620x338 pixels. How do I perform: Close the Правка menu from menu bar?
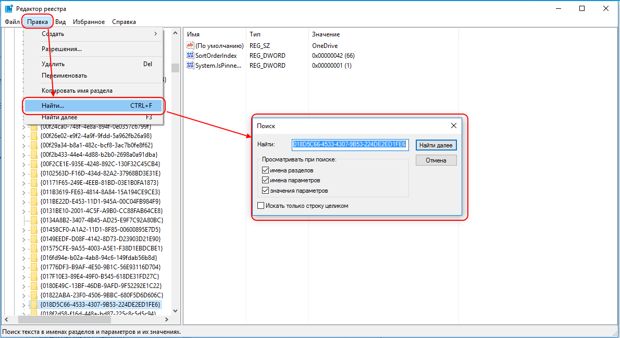38,22
